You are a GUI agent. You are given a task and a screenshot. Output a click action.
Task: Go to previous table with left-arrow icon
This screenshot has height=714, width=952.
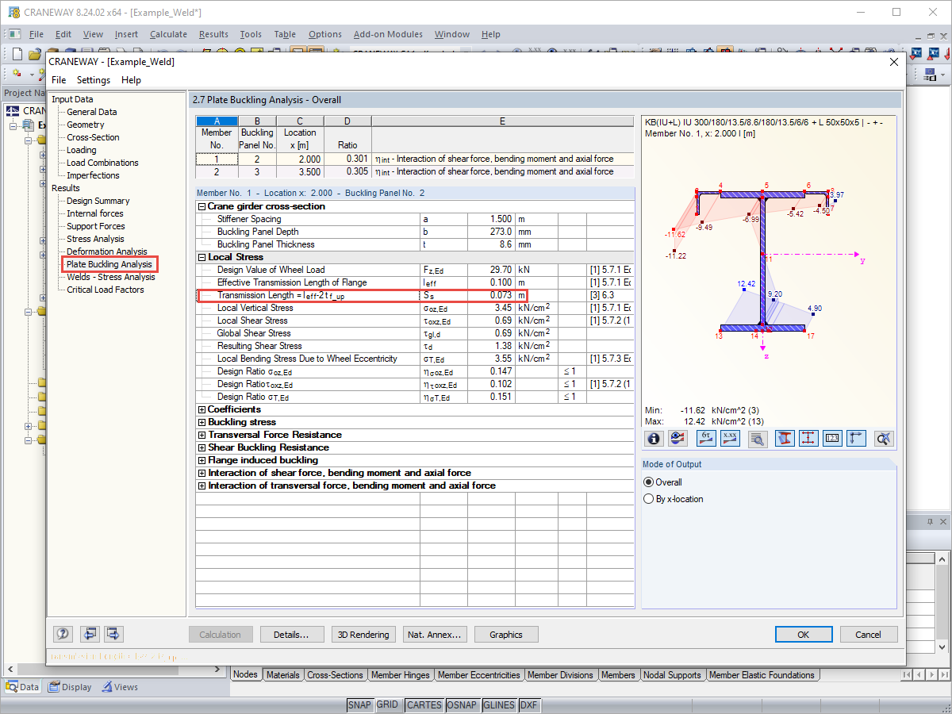pos(90,634)
